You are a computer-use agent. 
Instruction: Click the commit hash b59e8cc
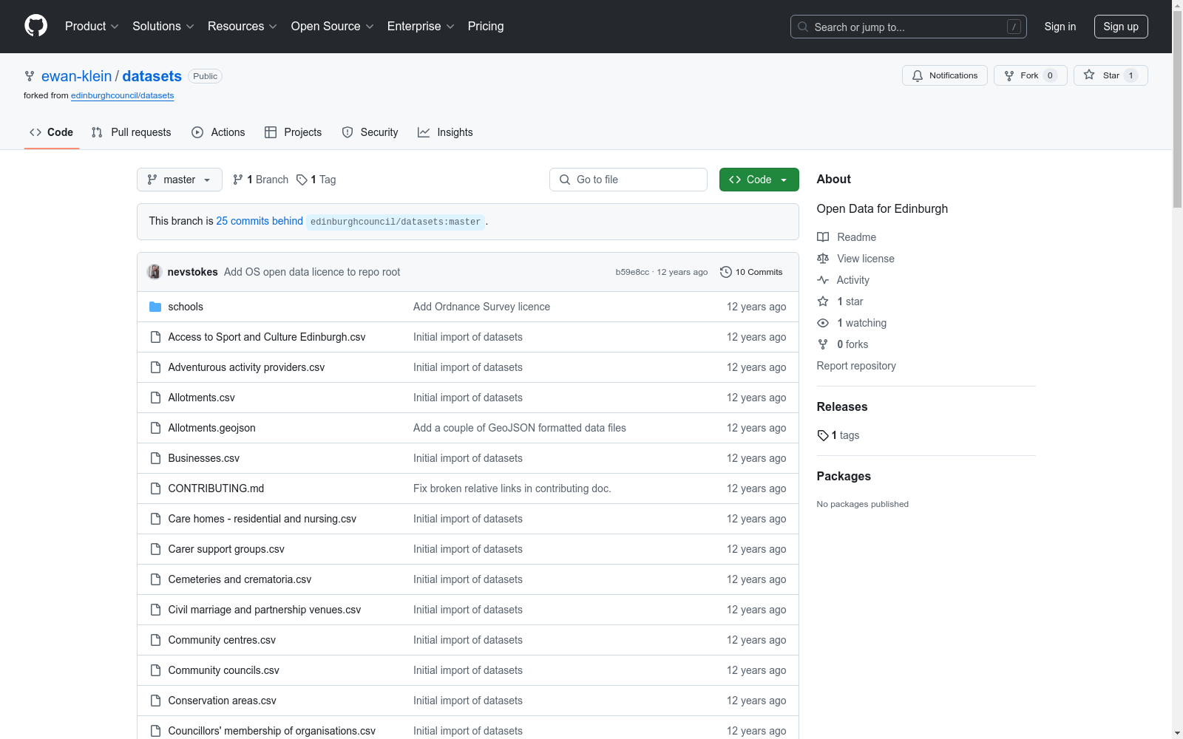632,272
